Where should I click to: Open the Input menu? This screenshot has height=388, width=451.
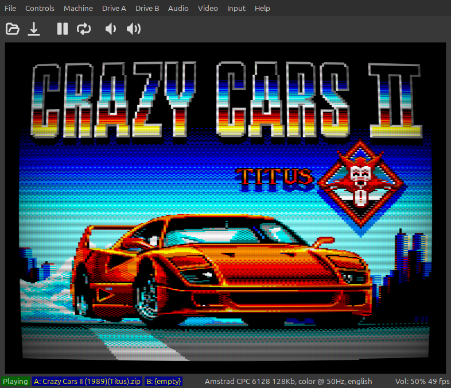click(x=236, y=9)
